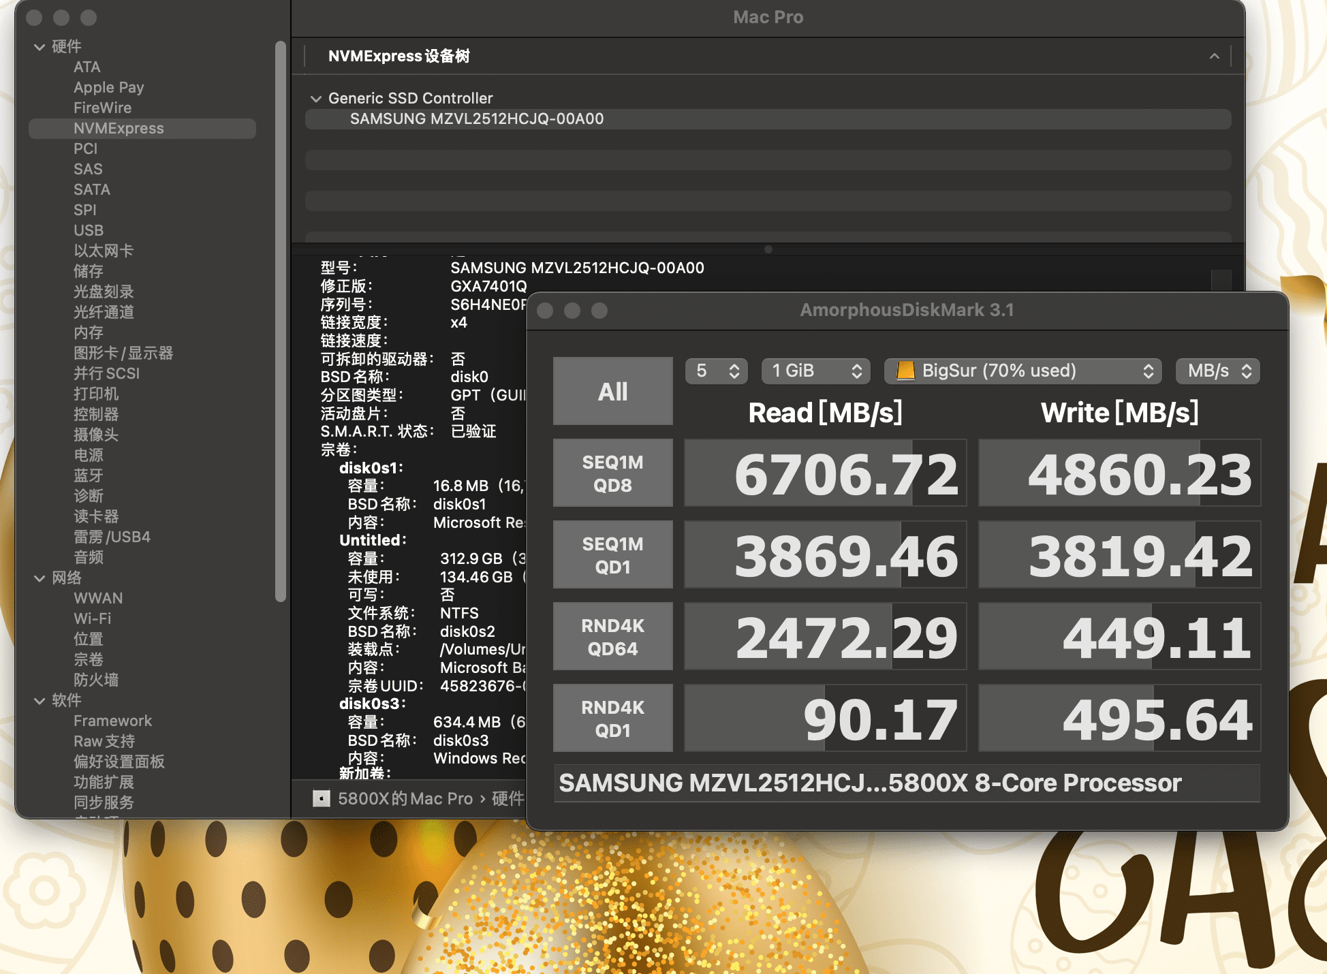The image size is (1327, 974).
Task: Click the SEQ1M QD8 read result 6706.72
Action: (826, 473)
